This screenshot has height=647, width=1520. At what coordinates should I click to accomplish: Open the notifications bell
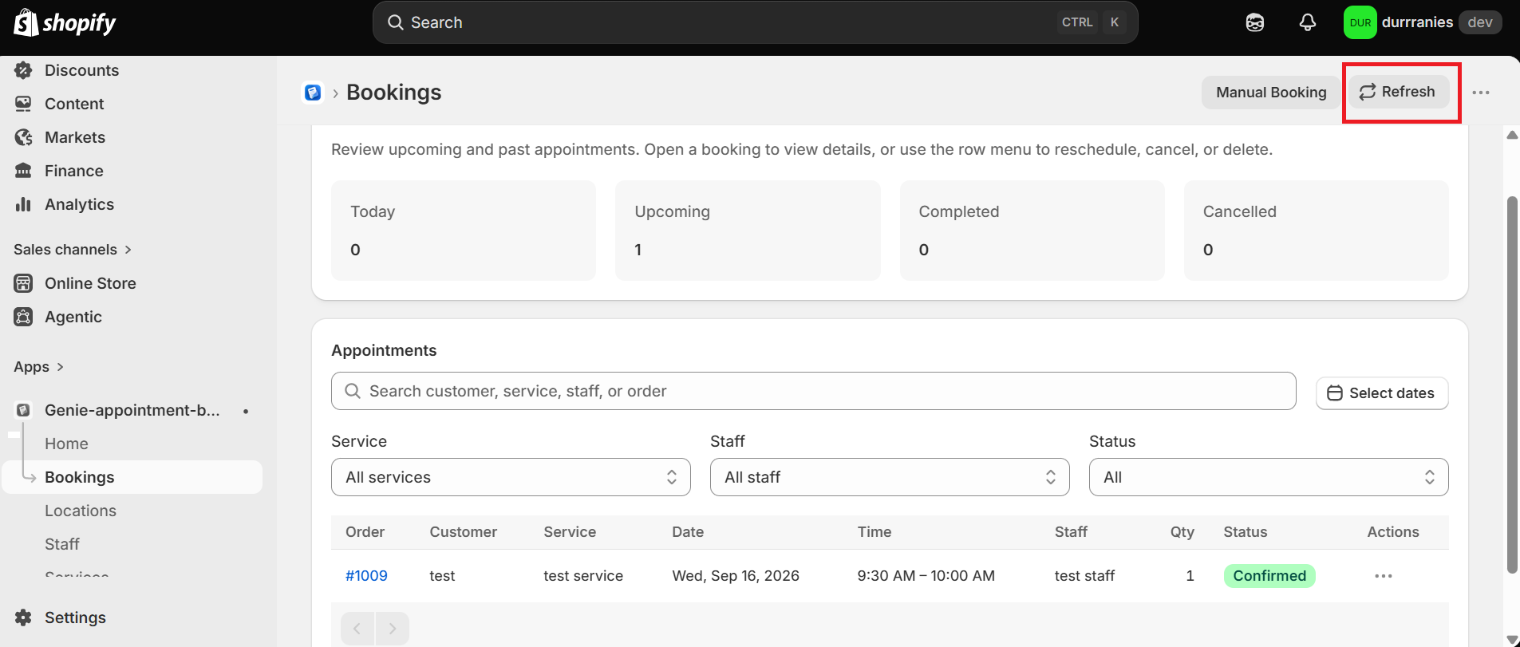1307,22
